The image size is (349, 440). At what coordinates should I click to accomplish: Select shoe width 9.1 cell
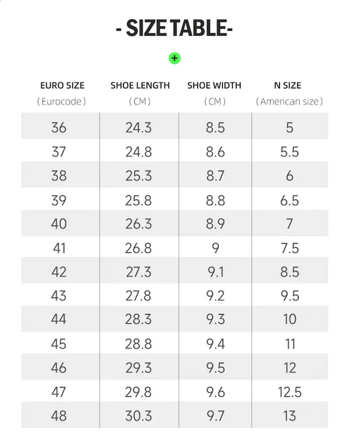(x=215, y=272)
